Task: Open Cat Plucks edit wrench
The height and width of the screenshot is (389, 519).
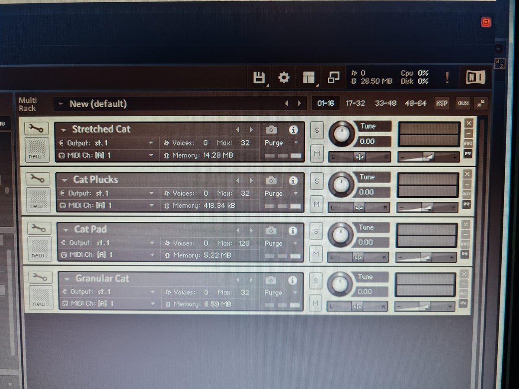Action: [x=38, y=179]
